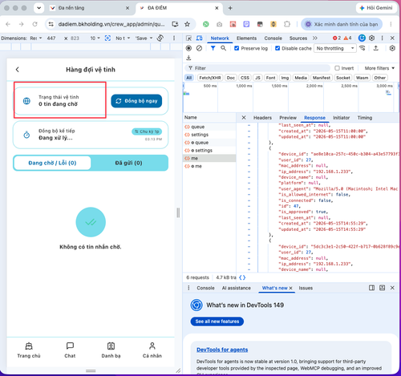Viewport: 401px width, 376px height.
Task: Select the Wasm filter
Action: [362, 78]
